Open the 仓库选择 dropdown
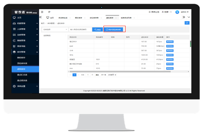 (x=55, y=30)
